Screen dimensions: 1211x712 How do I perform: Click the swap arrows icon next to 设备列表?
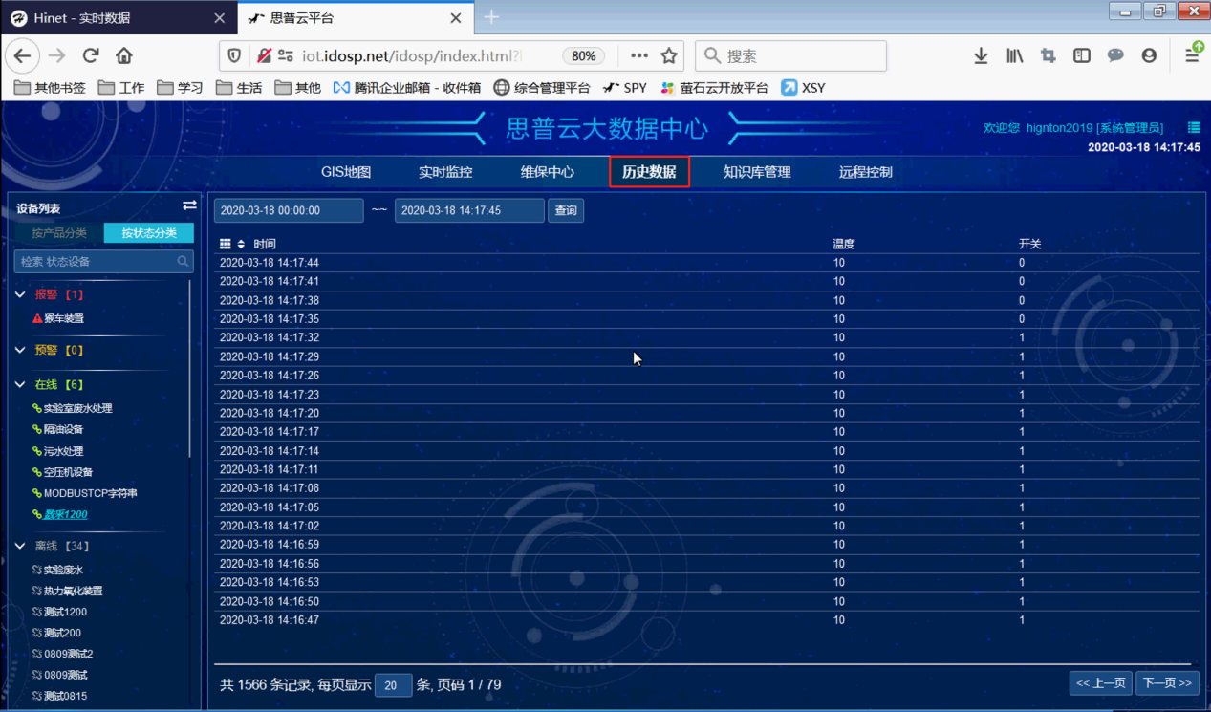coord(188,205)
